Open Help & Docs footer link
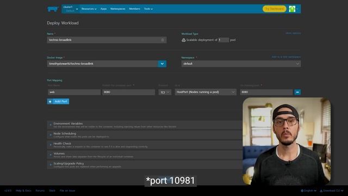Screen dimensions: 348x196 pyautogui.click(x=23, y=191)
